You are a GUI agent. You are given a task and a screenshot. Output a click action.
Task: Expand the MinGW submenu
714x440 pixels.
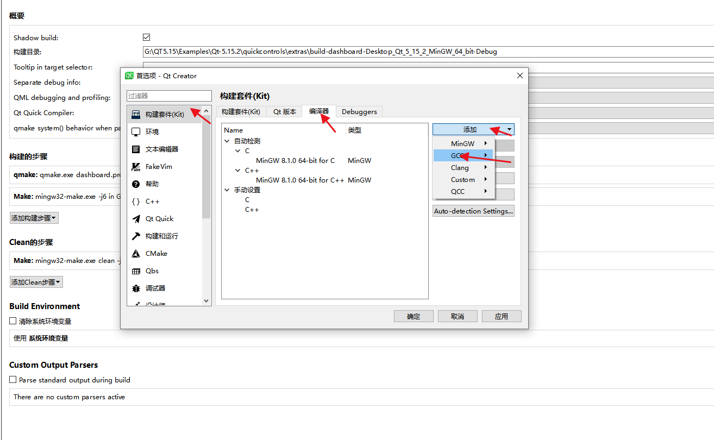coord(464,144)
